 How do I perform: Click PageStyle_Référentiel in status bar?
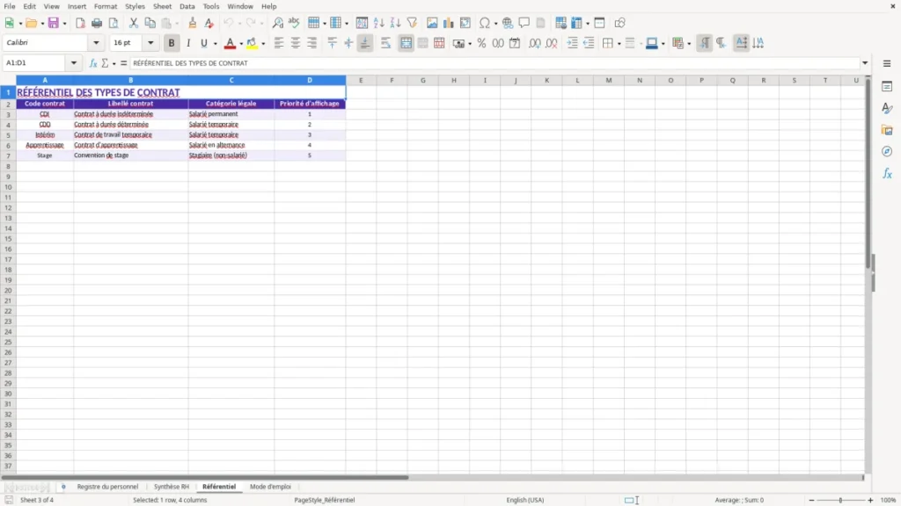(324, 500)
